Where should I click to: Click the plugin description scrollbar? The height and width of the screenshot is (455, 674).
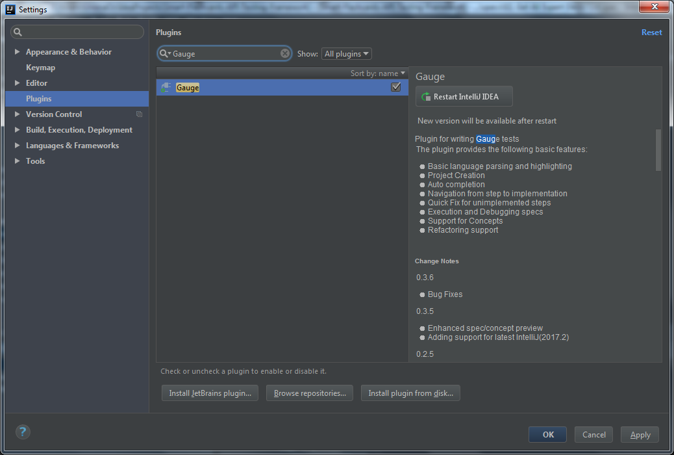click(x=658, y=149)
